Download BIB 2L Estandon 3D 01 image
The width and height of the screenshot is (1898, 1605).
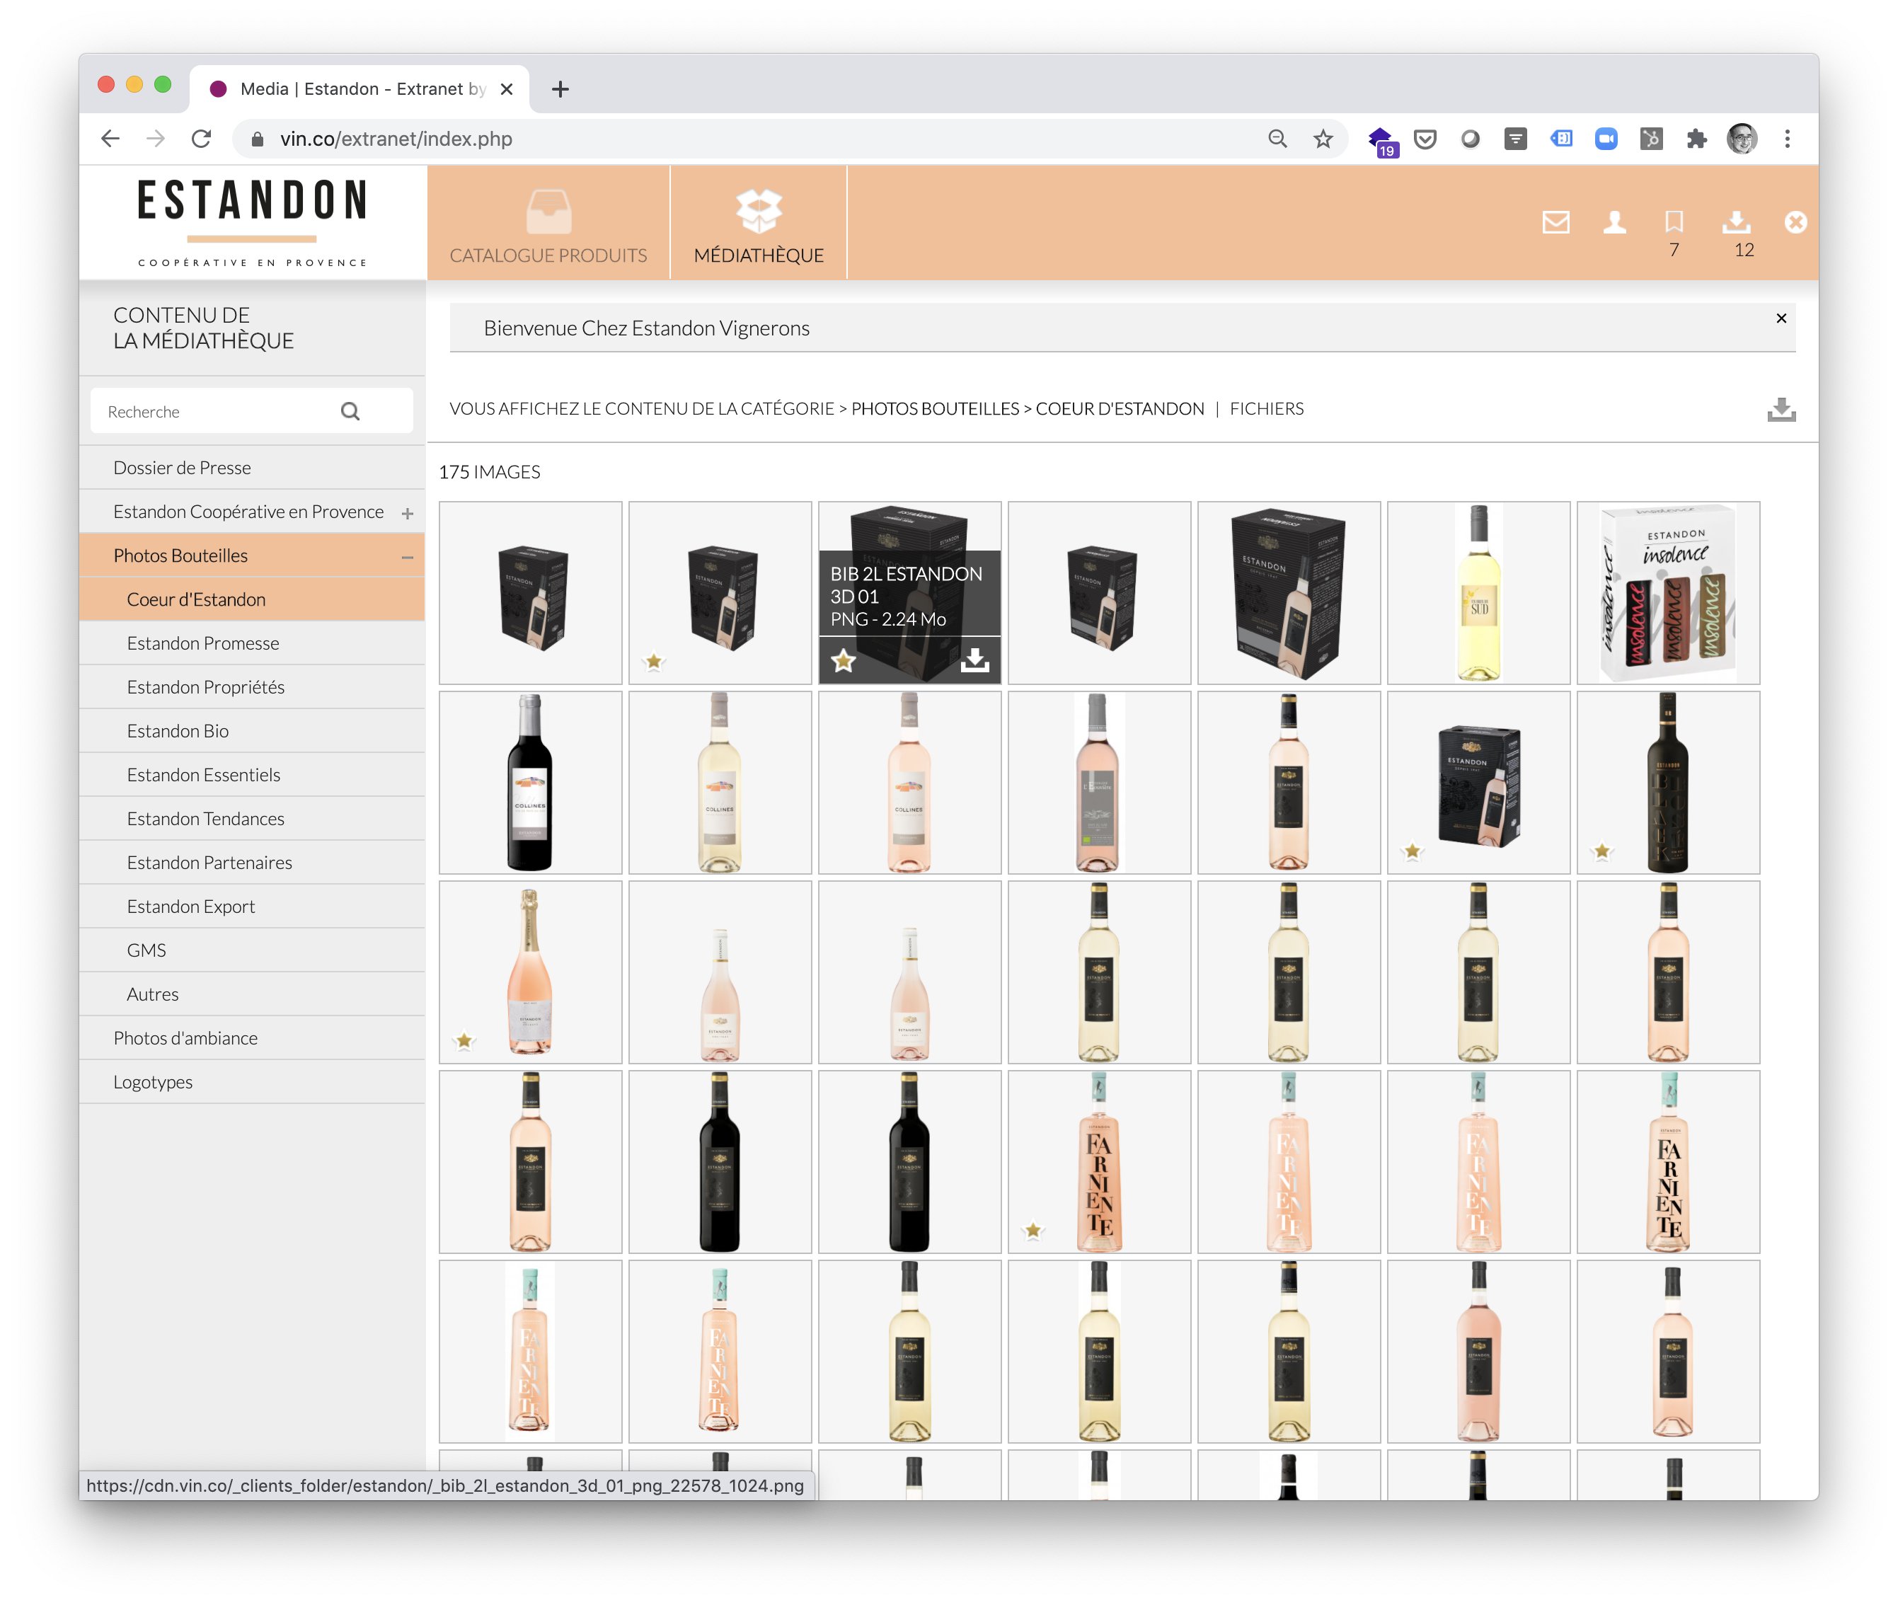point(974,660)
